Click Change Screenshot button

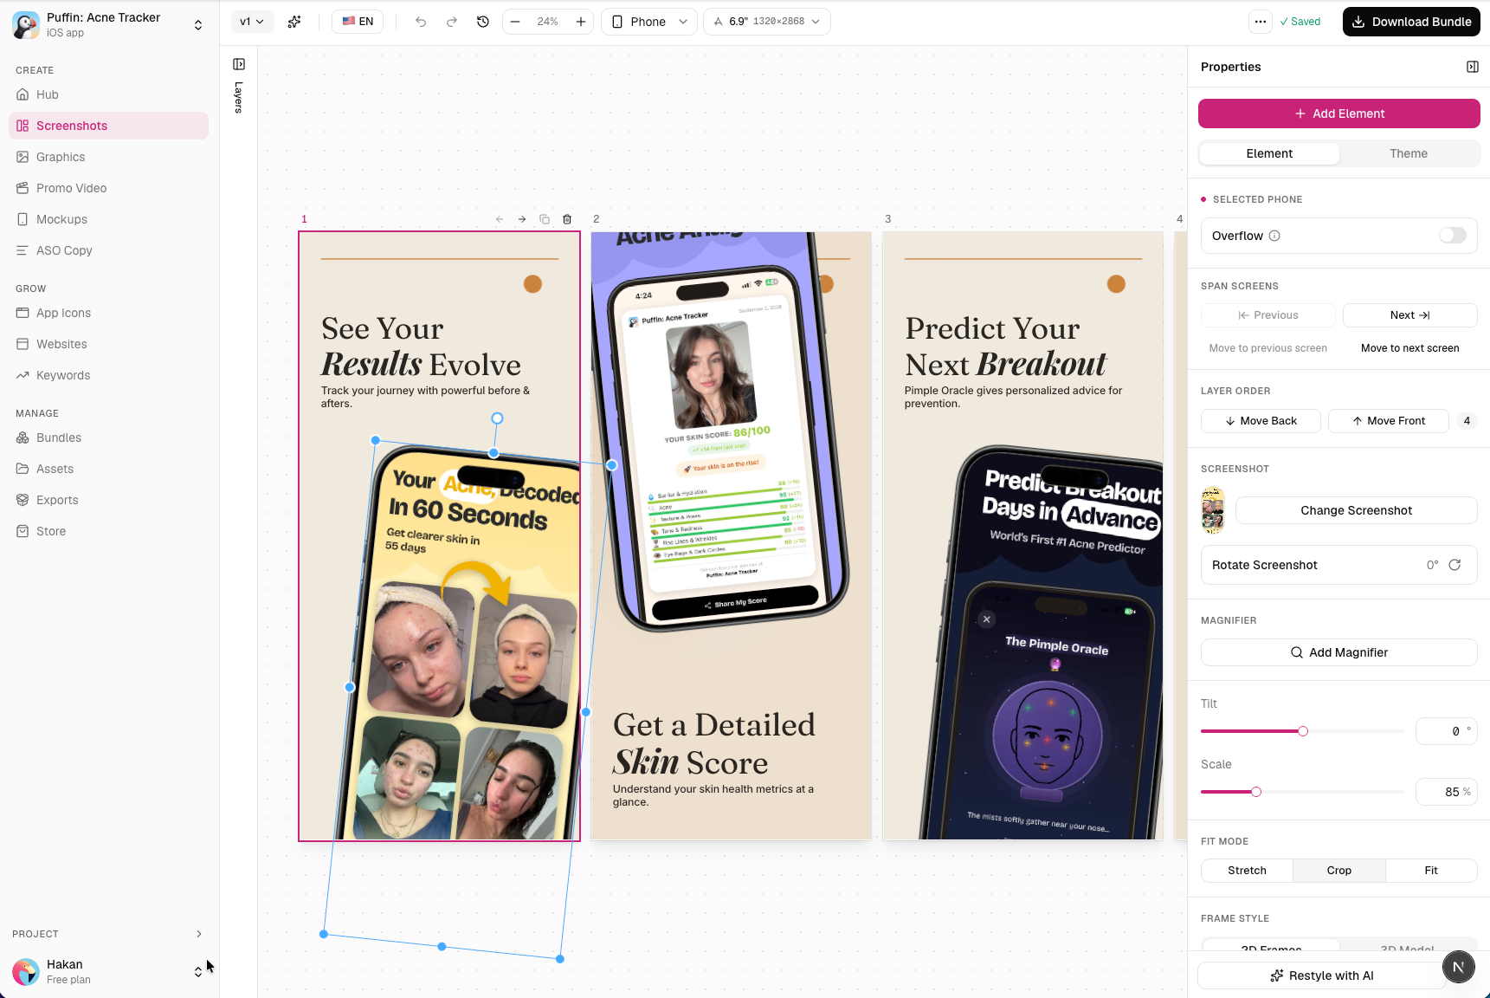click(1356, 510)
